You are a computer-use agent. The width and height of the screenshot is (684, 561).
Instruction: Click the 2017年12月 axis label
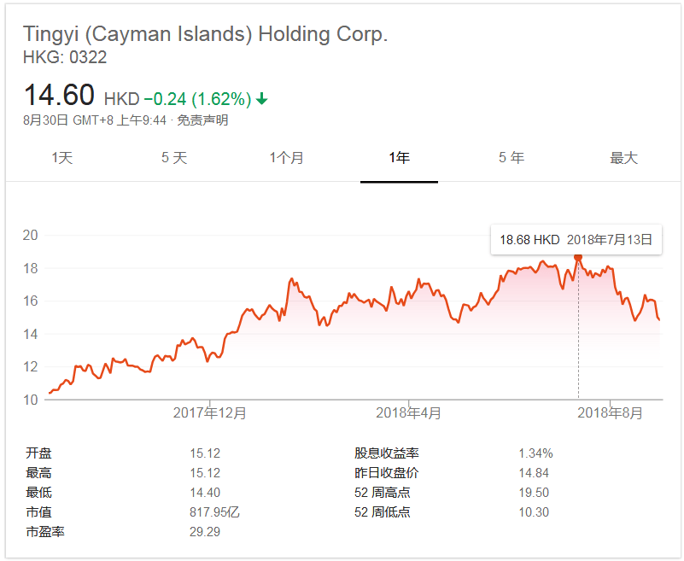[210, 413]
